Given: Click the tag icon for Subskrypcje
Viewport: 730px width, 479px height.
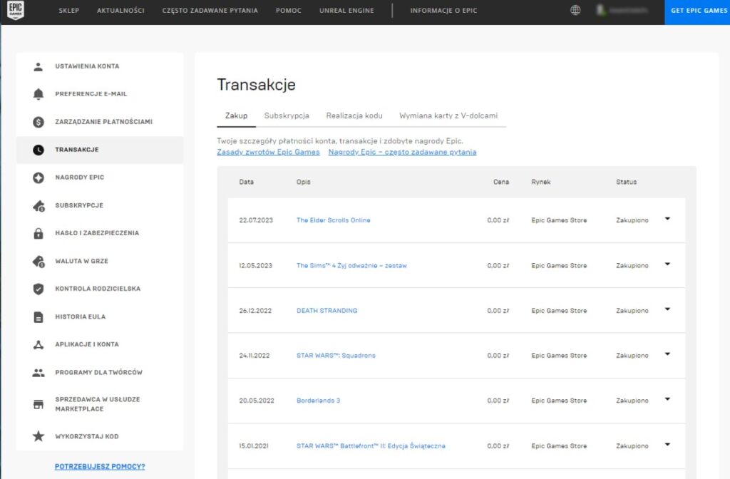Looking at the screenshot, I should click(x=38, y=206).
